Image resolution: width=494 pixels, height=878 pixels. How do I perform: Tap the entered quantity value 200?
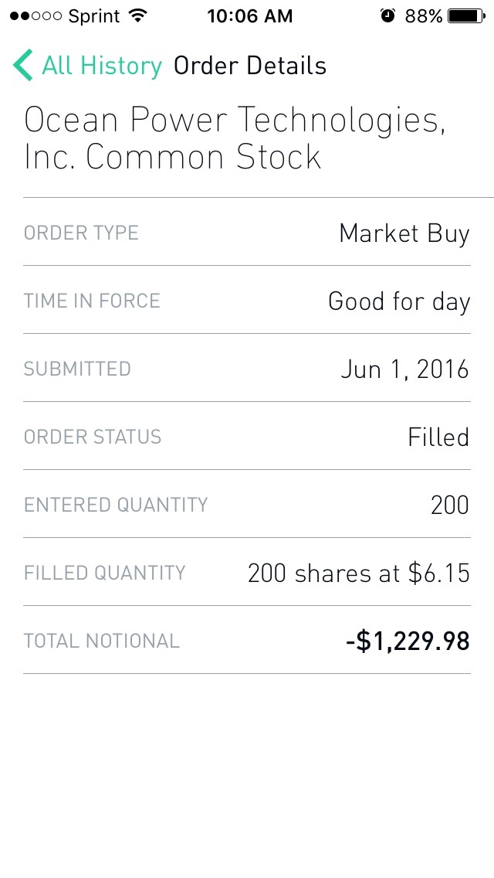(449, 505)
